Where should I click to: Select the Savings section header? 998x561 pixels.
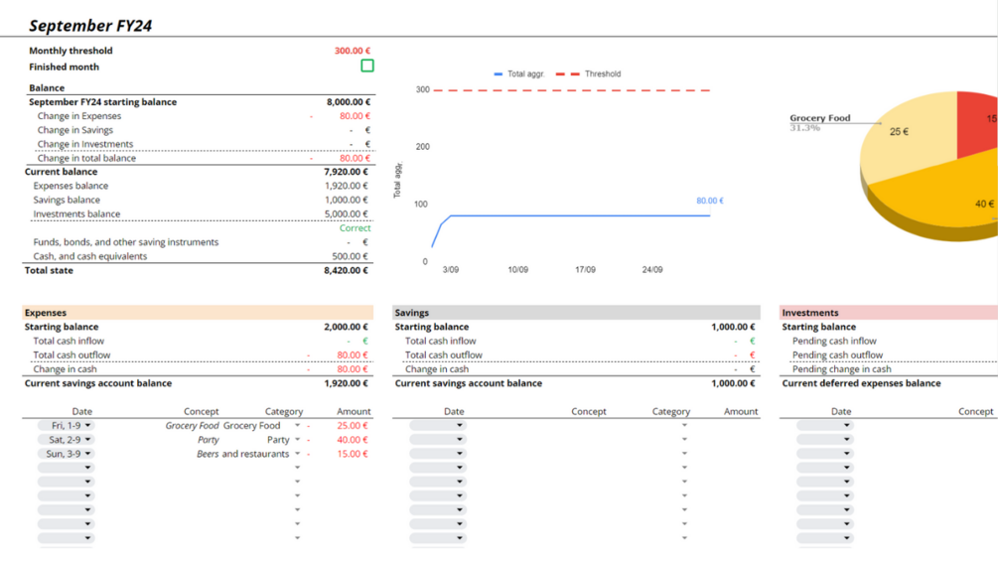pyautogui.click(x=576, y=313)
